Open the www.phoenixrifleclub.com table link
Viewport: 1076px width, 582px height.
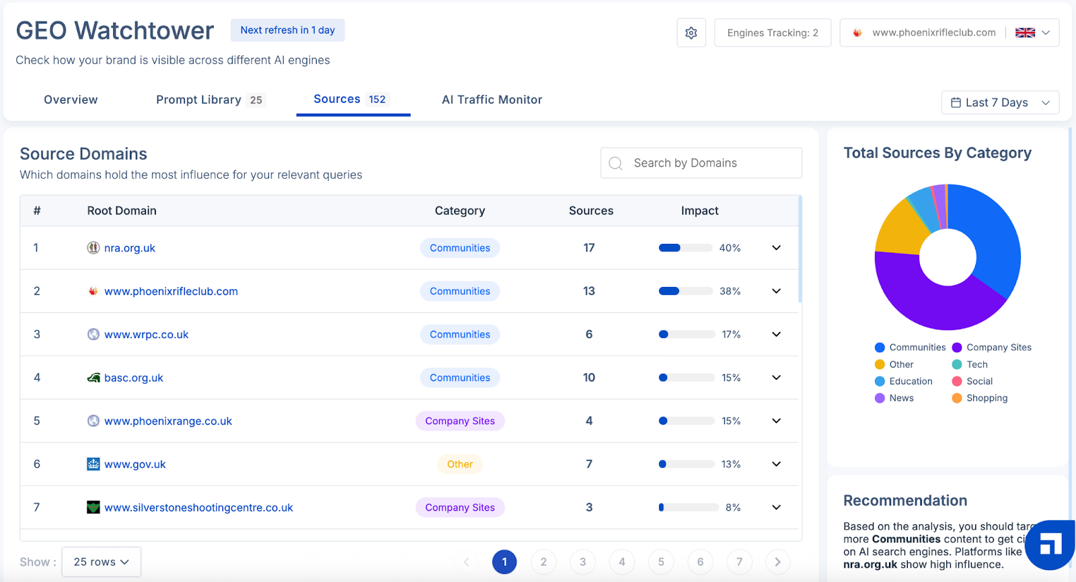tap(171, 291)
